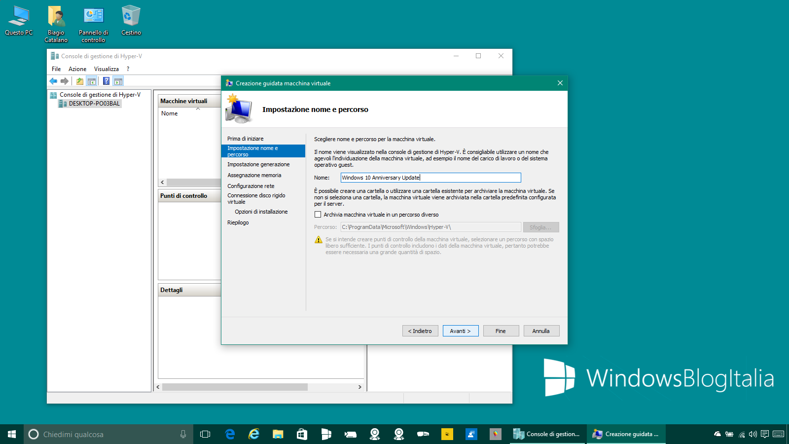Click the battery power tray icon
This screenshot has width=789, height=444.
[x=729, y=434]
